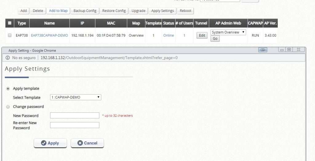Sort by Name column header
This screenshot has width=315, height=161.
(x=50, y=23)
